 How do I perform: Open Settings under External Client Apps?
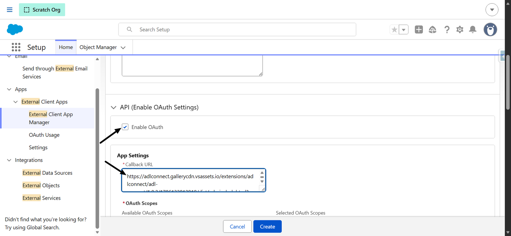point(38,147)
